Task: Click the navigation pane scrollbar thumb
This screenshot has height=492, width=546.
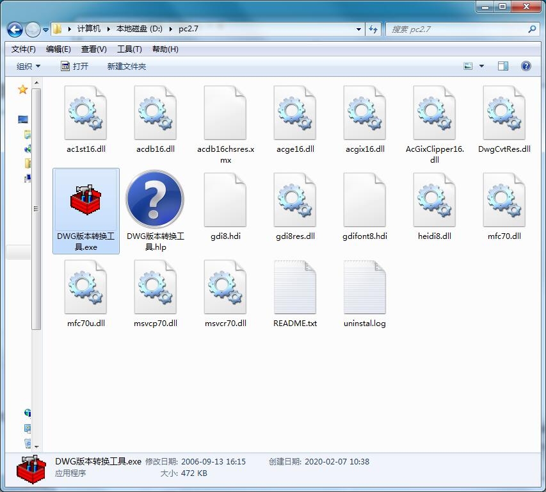Action: click(x=36, y=209)
